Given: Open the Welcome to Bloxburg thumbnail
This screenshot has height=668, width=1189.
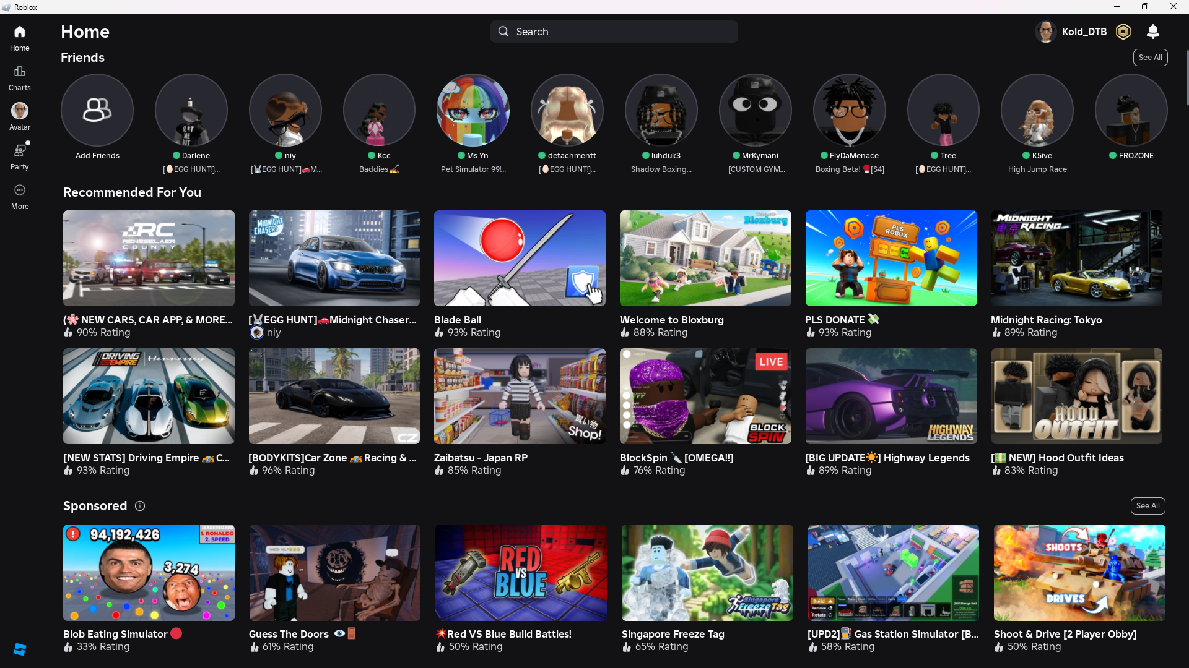Looking at the screenshot, I should click(705, 259).
